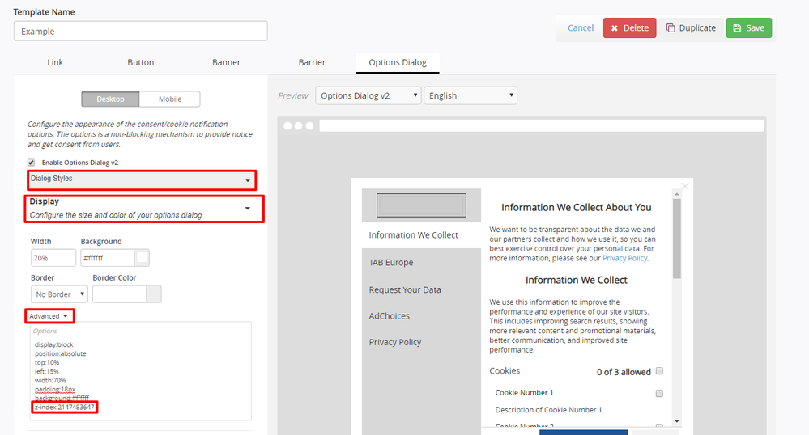Open the English language dropdown
809x435 pixels.
coord(470,96)
